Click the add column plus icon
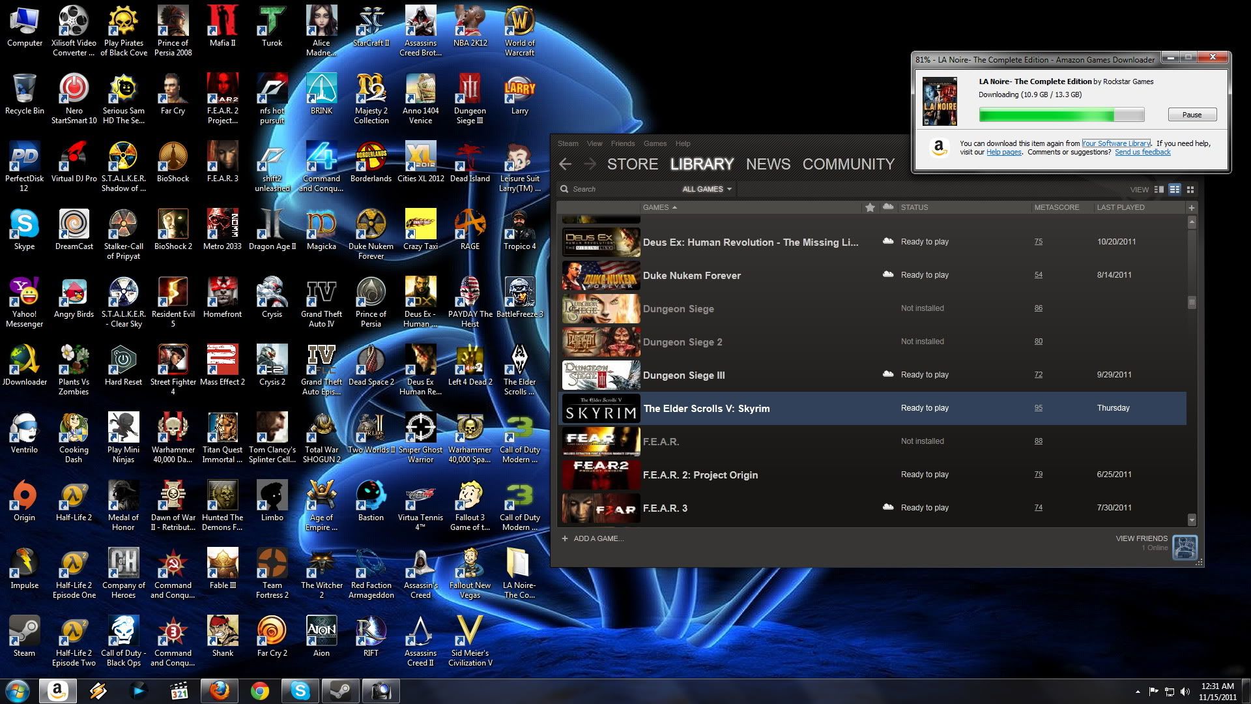 [1192, 208]
